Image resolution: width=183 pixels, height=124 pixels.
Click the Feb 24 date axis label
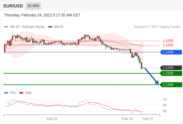click(x=127, y=119)
